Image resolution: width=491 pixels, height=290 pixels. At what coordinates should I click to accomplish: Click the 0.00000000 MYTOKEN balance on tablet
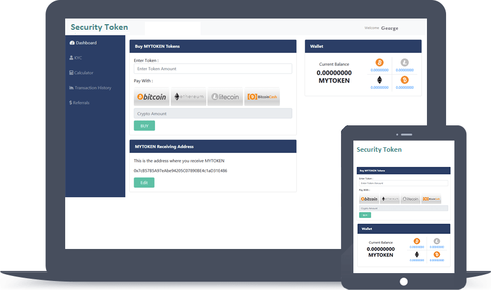pyautogui.click(x=381, y=252)
